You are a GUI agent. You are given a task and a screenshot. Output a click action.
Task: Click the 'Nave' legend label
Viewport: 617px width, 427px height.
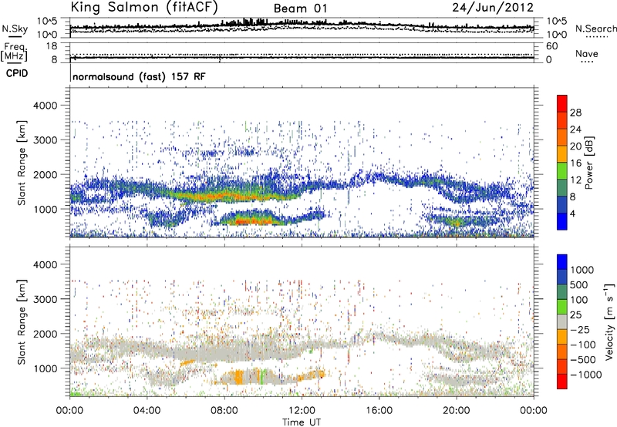pyautogui.click(x=586, y=53)
